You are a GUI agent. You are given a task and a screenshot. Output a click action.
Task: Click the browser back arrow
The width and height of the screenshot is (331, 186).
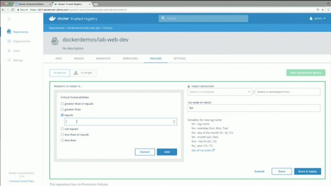tap(3, 10)
